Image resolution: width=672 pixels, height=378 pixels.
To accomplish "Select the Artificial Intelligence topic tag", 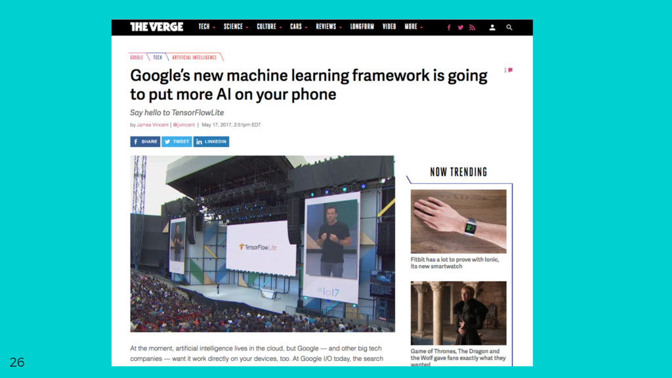I will [x=194, y=58].
